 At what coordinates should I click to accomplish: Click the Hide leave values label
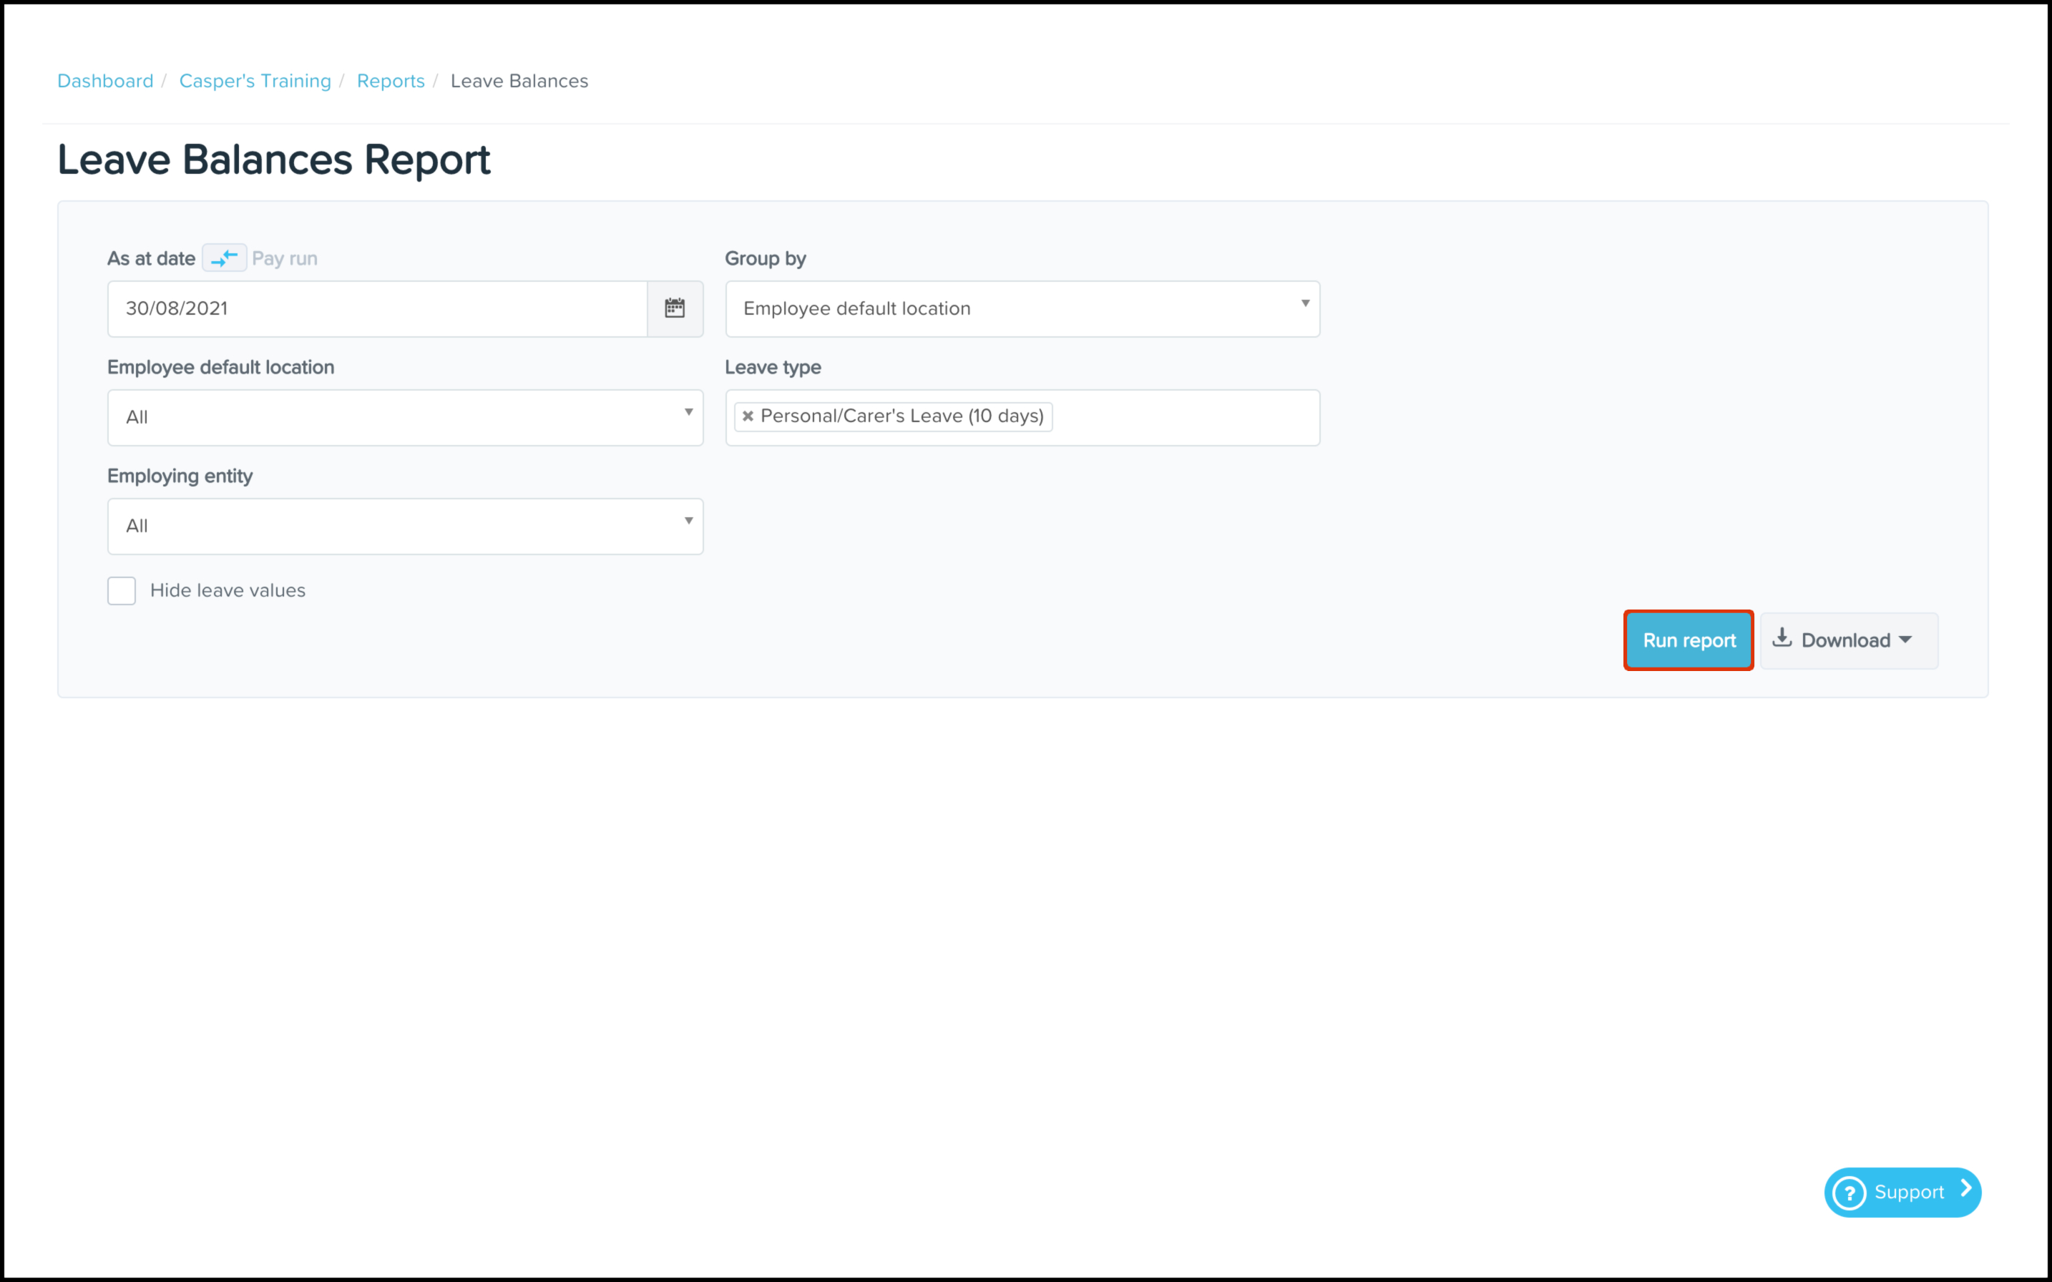[228, 591]
